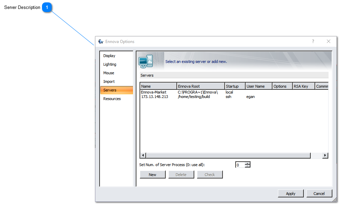Click the Apply button

(x=291, y=194)
